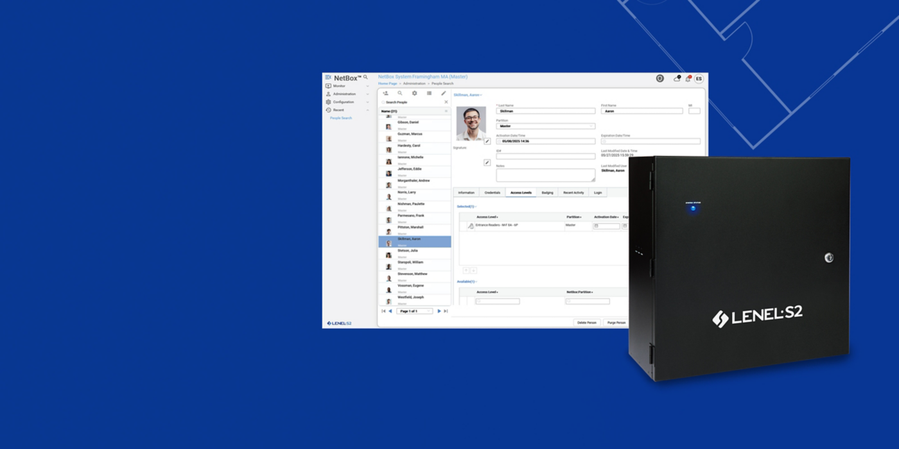Click the Available Access Level filter box
This screenshot has height=449, width=899.
click(498, 301)
